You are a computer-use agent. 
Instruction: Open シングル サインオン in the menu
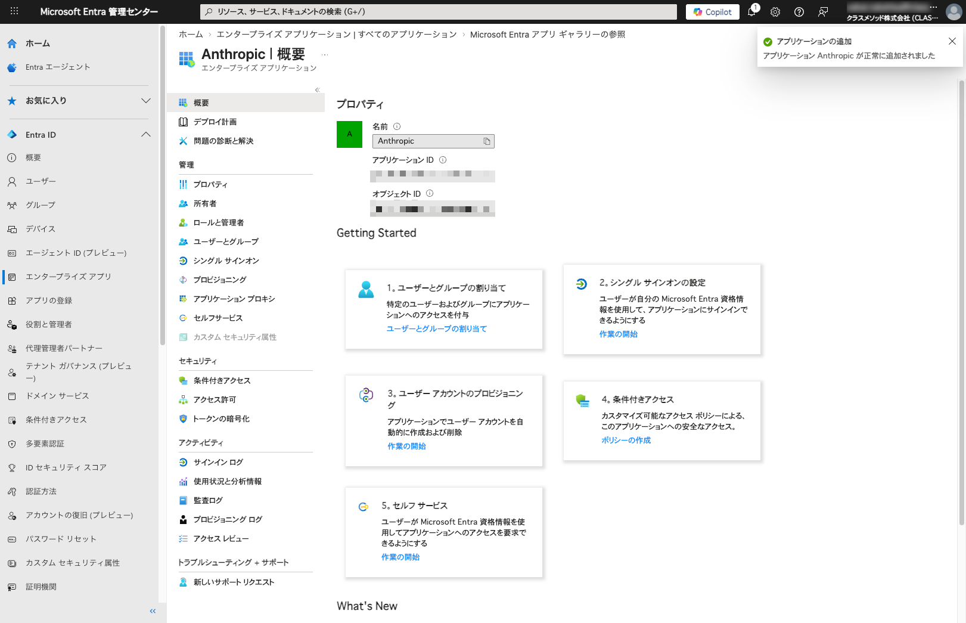(x=226, y=261)
